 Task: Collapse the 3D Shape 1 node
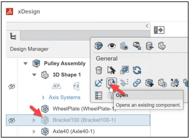[34, 75]
